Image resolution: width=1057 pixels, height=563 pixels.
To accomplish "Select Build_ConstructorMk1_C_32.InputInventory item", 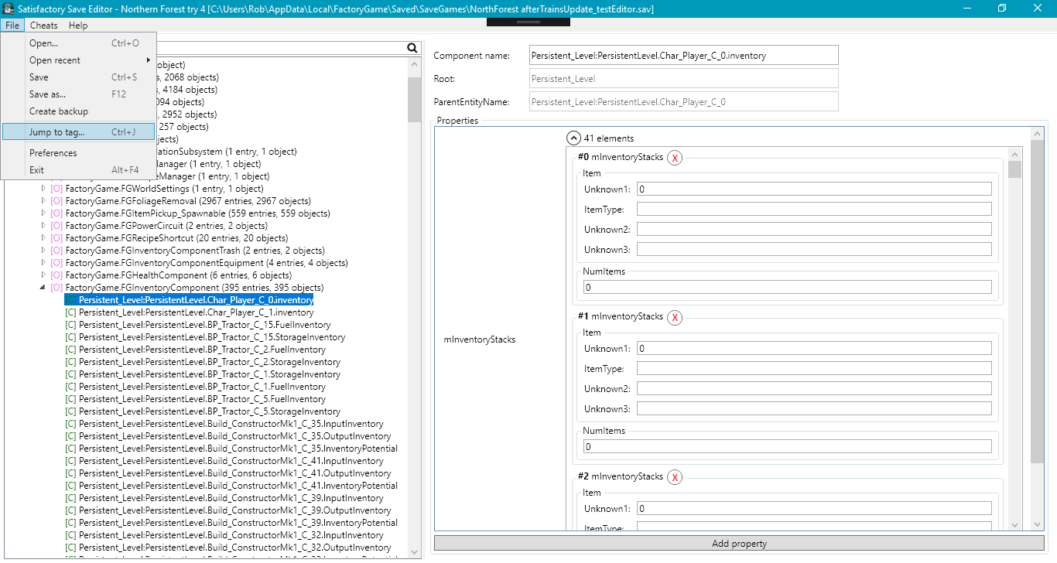I will (x=224, y=535).
